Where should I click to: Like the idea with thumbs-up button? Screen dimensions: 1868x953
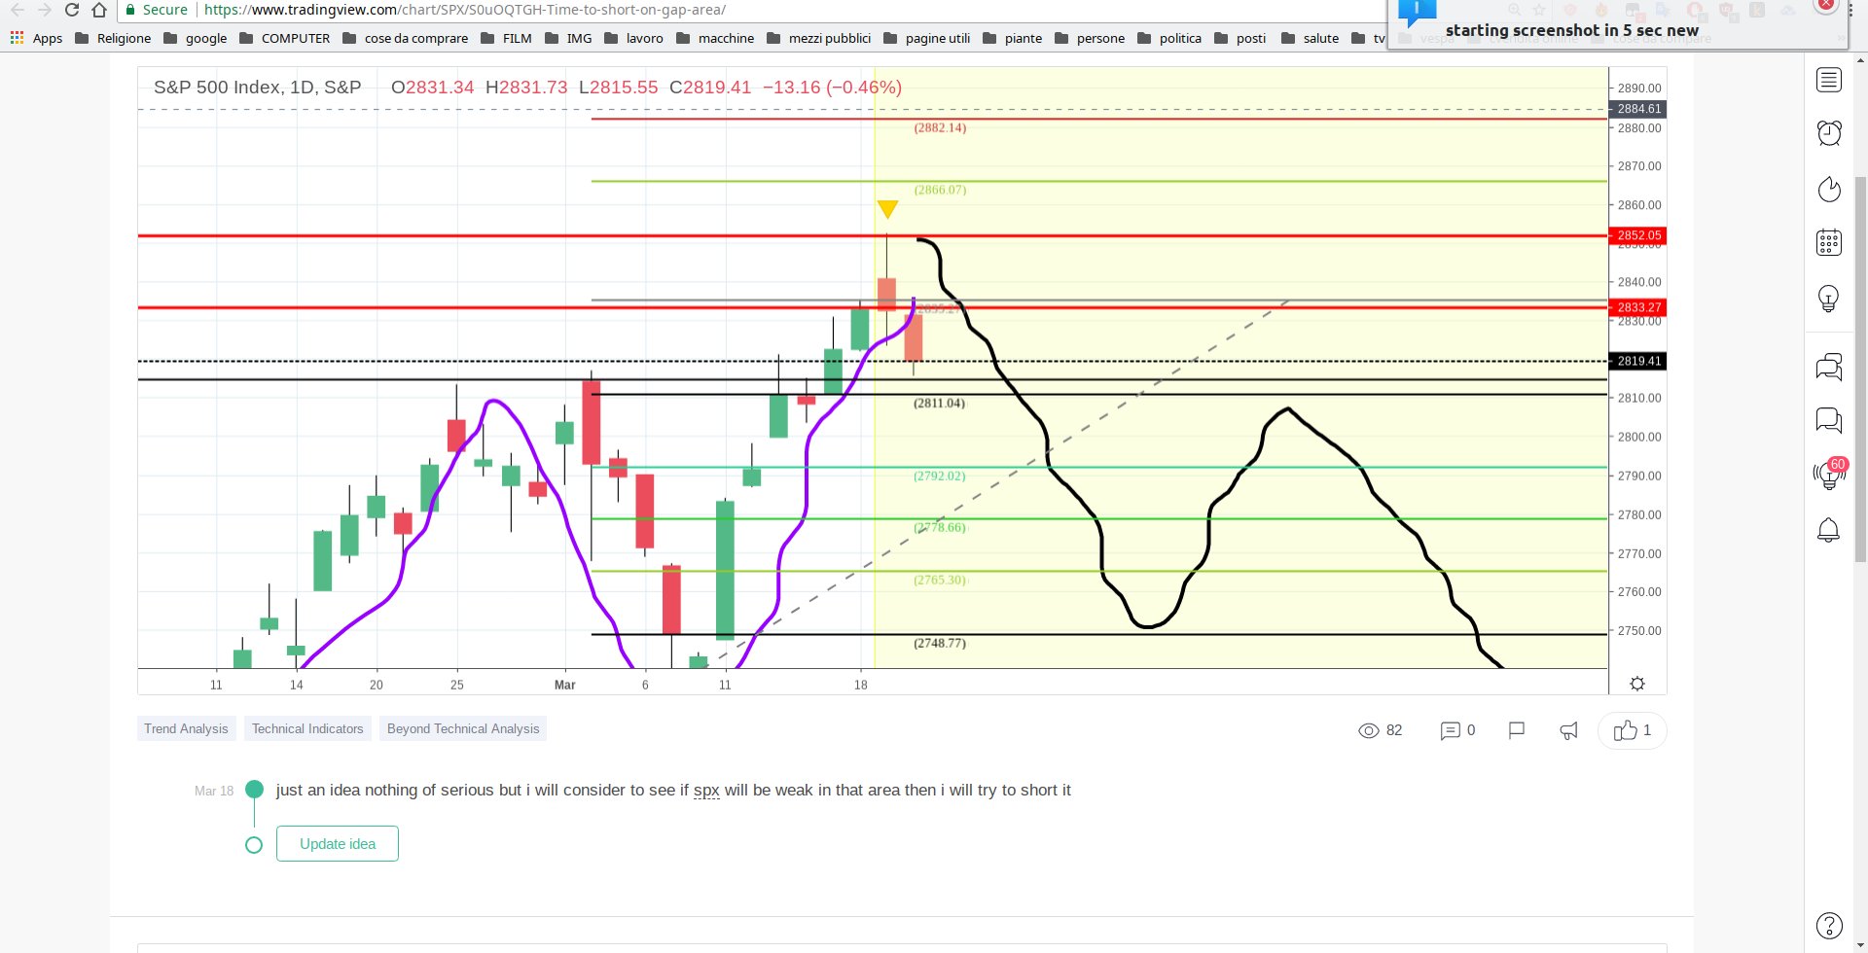point(1633,730)
